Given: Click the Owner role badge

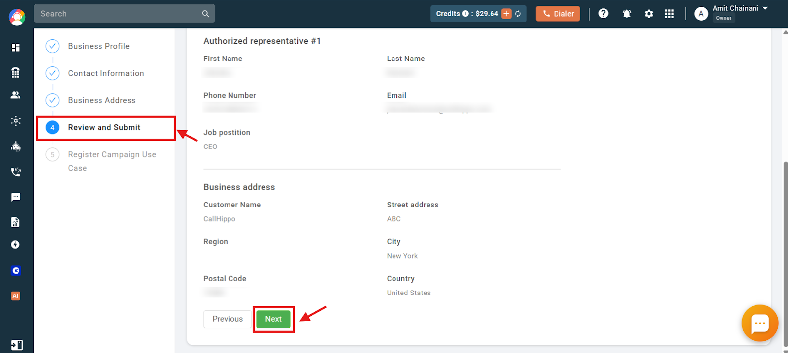Looking at the screenshot, I should [723, 18].
